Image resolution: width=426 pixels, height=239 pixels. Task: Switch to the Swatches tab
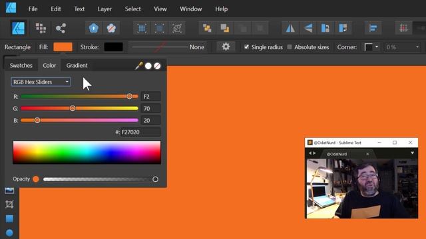pos(21,65)
